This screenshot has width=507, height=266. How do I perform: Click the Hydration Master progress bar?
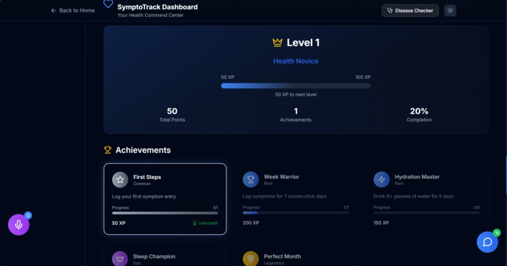click(x=426, y=213)
